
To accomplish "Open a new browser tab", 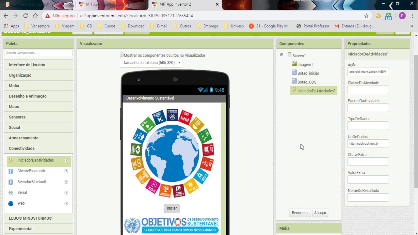I will [x=229, y=4].
